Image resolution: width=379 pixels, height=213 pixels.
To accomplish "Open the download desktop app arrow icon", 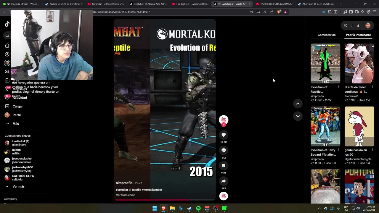I will (x=358, y=25).
